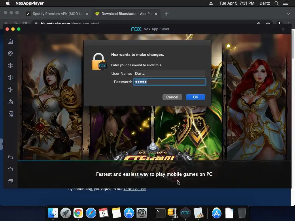Click the screen recorder macro sidebar icon
The image size is (295, 221).
click(x=10, y=114)
